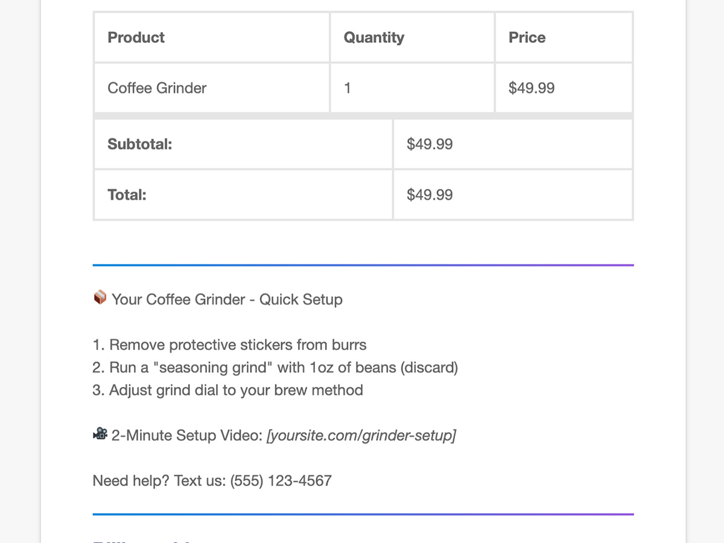The height and width of the screenshot is (543, 724).
Task: Select the Coffee Grinder product cell
Action: [x=157, y=88]
